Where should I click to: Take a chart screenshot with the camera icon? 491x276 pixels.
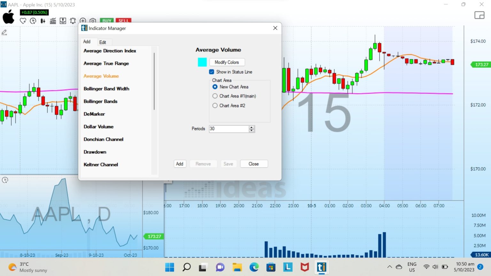pos(93,20)
